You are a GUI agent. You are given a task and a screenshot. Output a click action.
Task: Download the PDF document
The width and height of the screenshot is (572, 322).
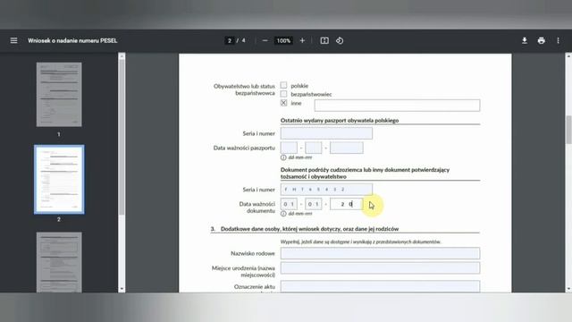[525, 40]
